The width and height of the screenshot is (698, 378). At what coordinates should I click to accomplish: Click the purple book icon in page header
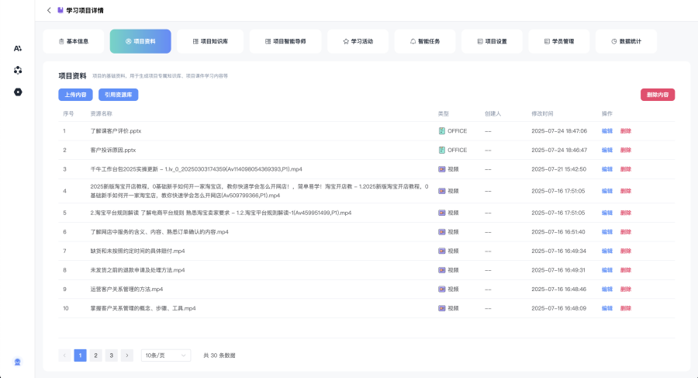coord(60,11)
